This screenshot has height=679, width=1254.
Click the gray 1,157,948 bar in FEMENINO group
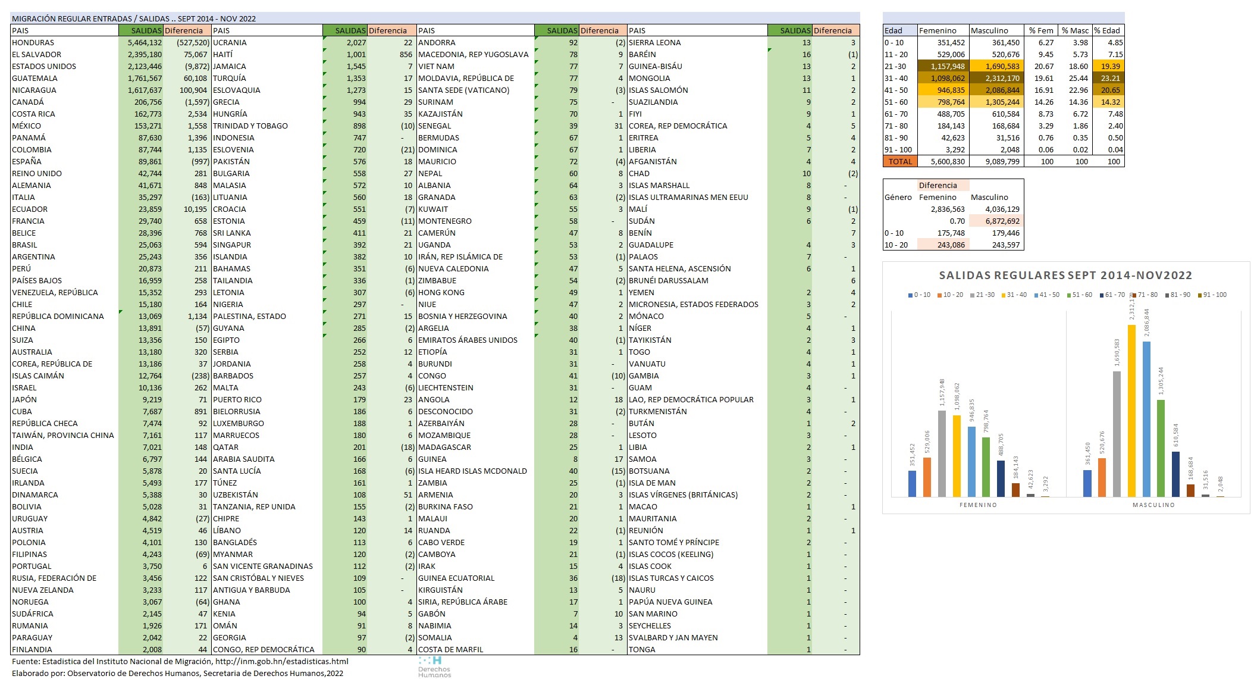coord(942,453)
